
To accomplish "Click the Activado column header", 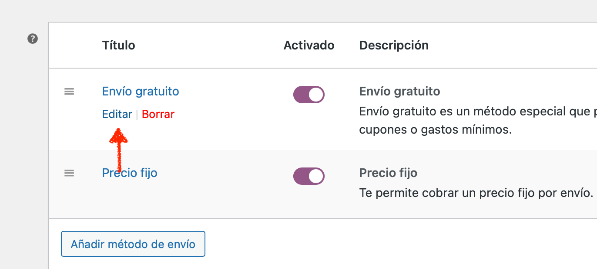I will click(x=309, y=45).
